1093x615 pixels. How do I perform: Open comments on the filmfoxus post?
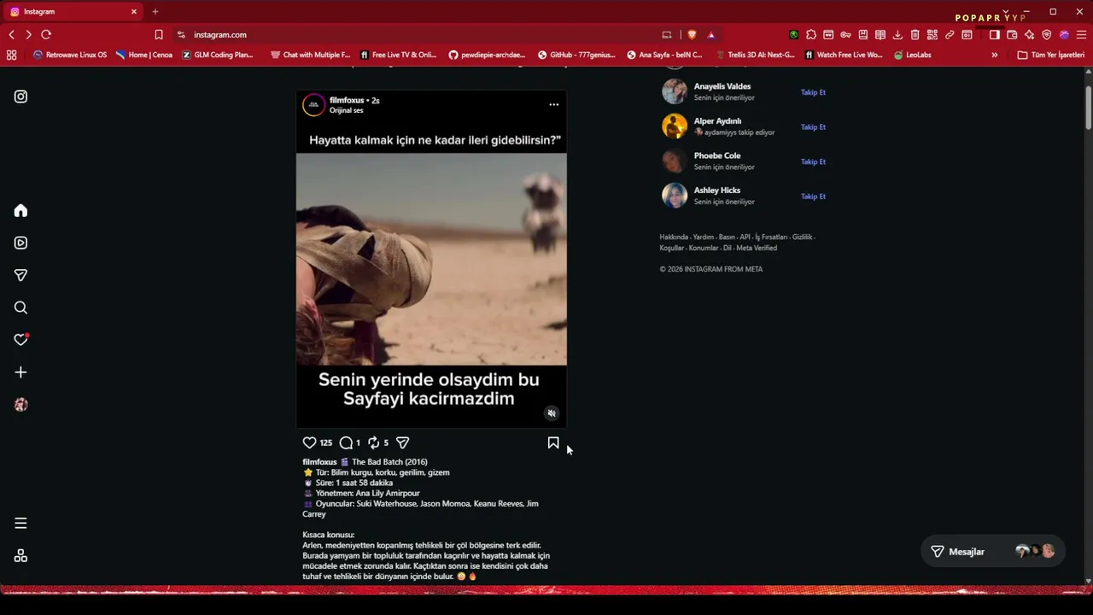pos(346,442)
